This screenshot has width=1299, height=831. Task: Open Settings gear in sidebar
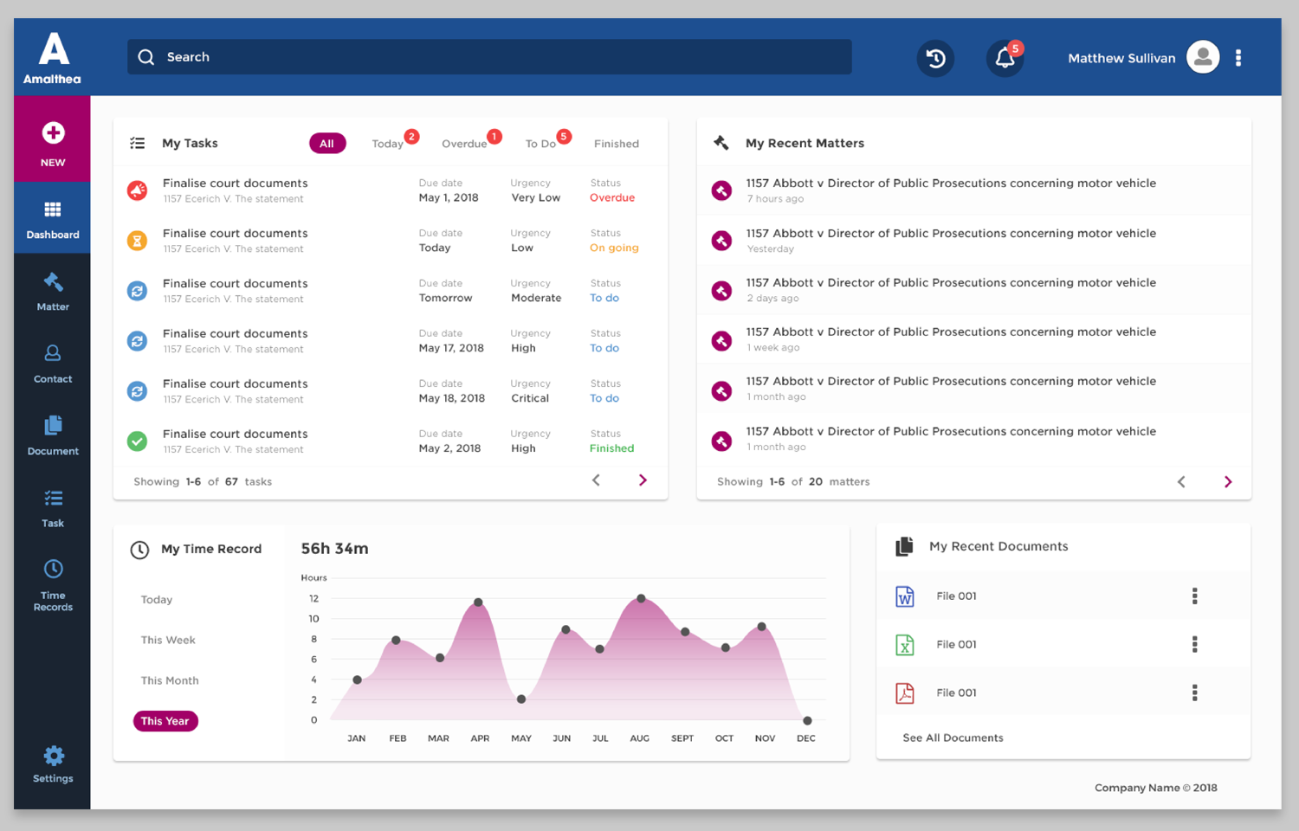(x=53, y=763)
